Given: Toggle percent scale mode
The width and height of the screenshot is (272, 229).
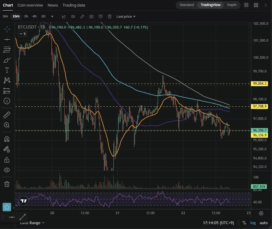Looking at the screenshot, I should (x=244, y=223).
